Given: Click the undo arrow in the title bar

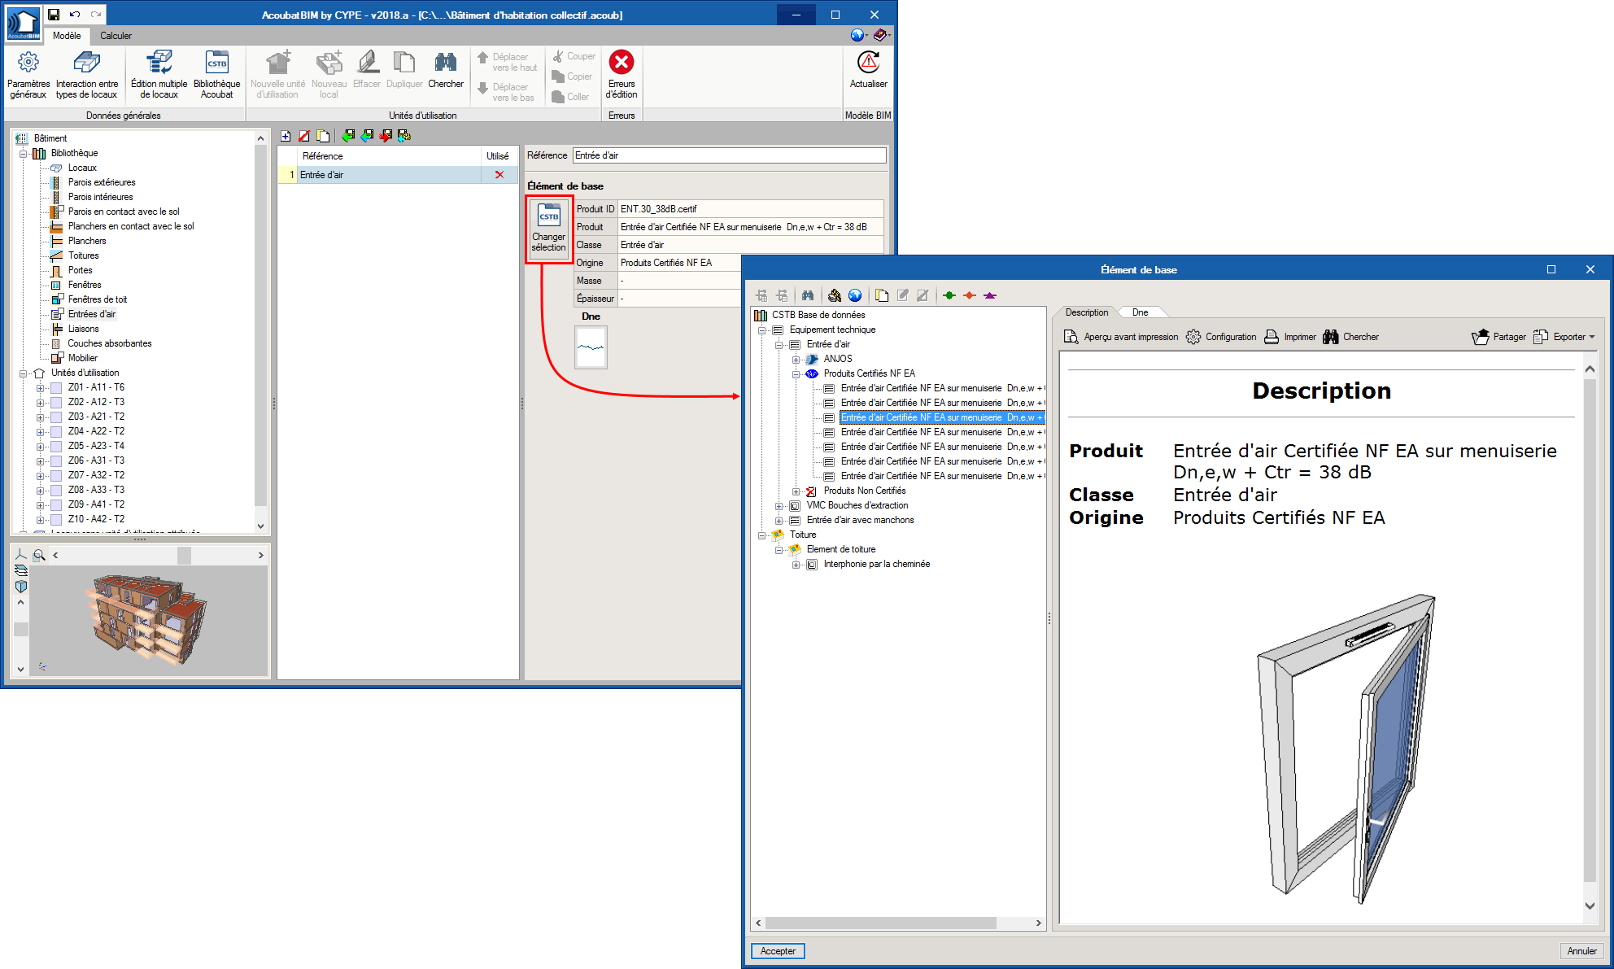Looking at the screenshot, I should point(75,15).
